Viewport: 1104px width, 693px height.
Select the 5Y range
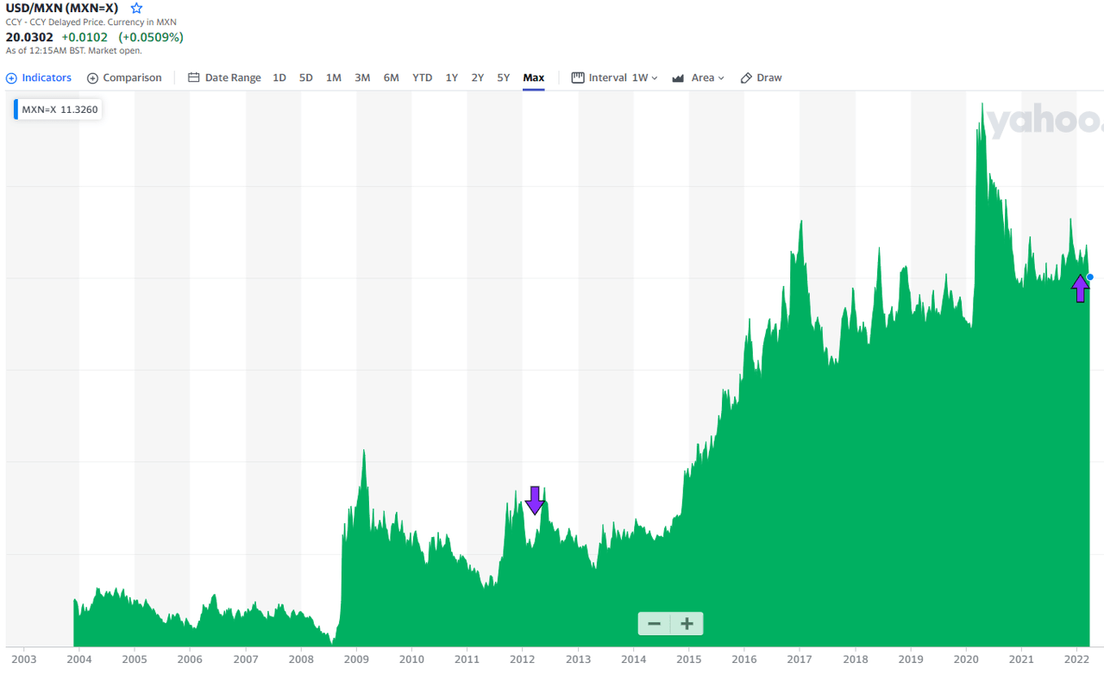504,78
